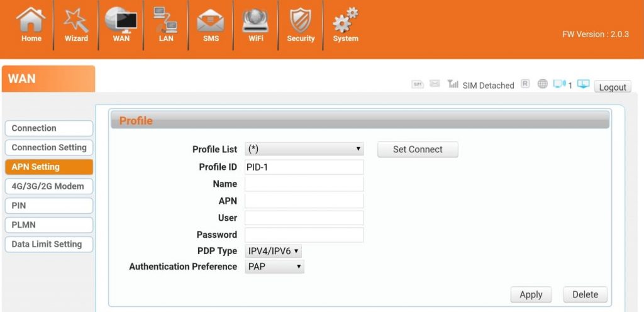
Task: Select the APN Setting menu item
Action: (x=49, y=167)
